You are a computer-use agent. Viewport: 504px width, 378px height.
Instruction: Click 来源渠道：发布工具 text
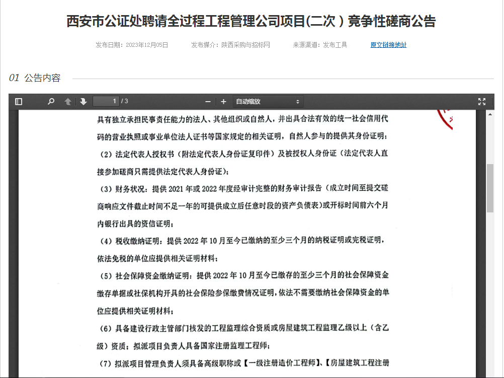coord(320,45)
